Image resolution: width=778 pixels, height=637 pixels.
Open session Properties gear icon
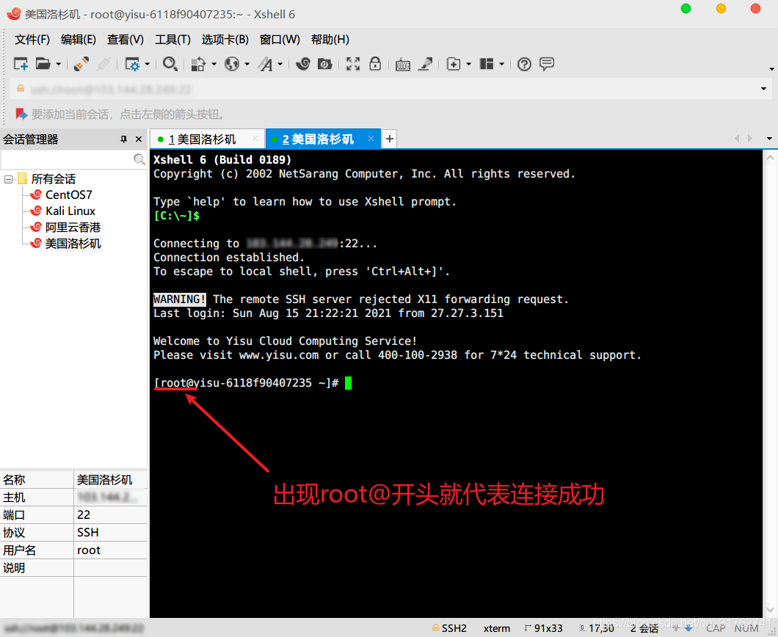132,64
